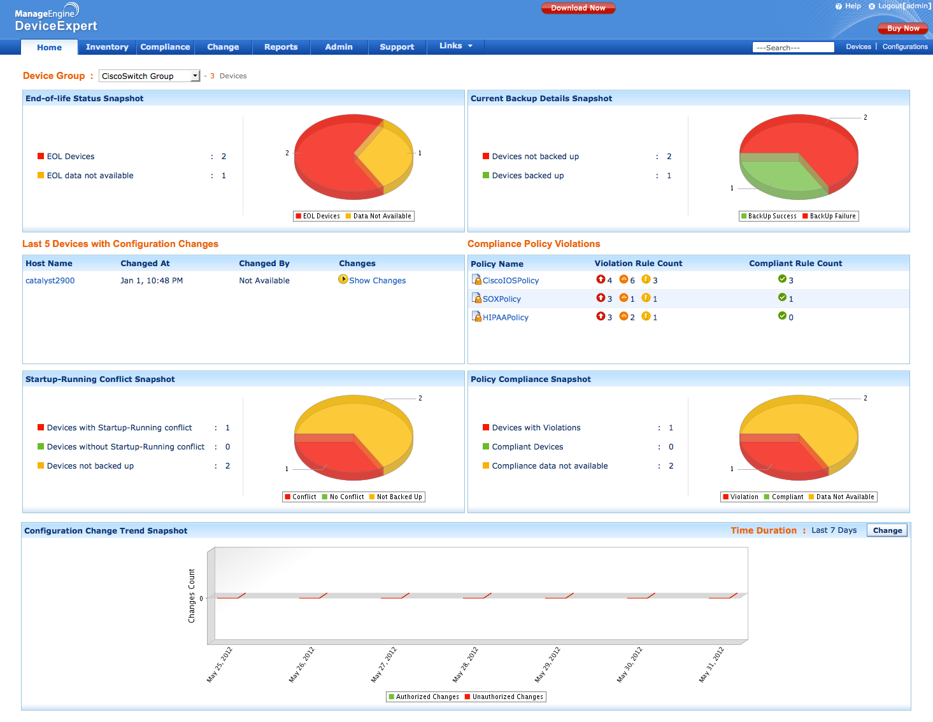Image resolution: width=933 pixels, height=722 pixels.
Task: Click the Logout[admin] link
Action: (904, 6)
